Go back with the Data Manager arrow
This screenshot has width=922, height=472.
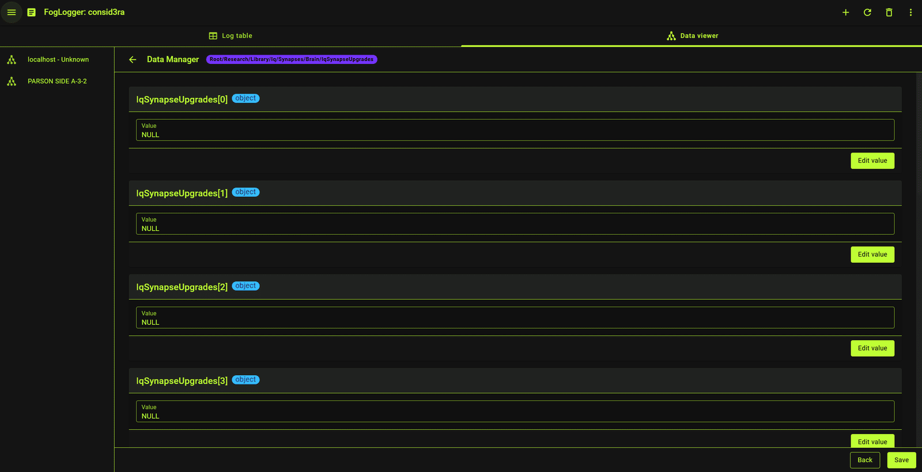coord(133,59)
